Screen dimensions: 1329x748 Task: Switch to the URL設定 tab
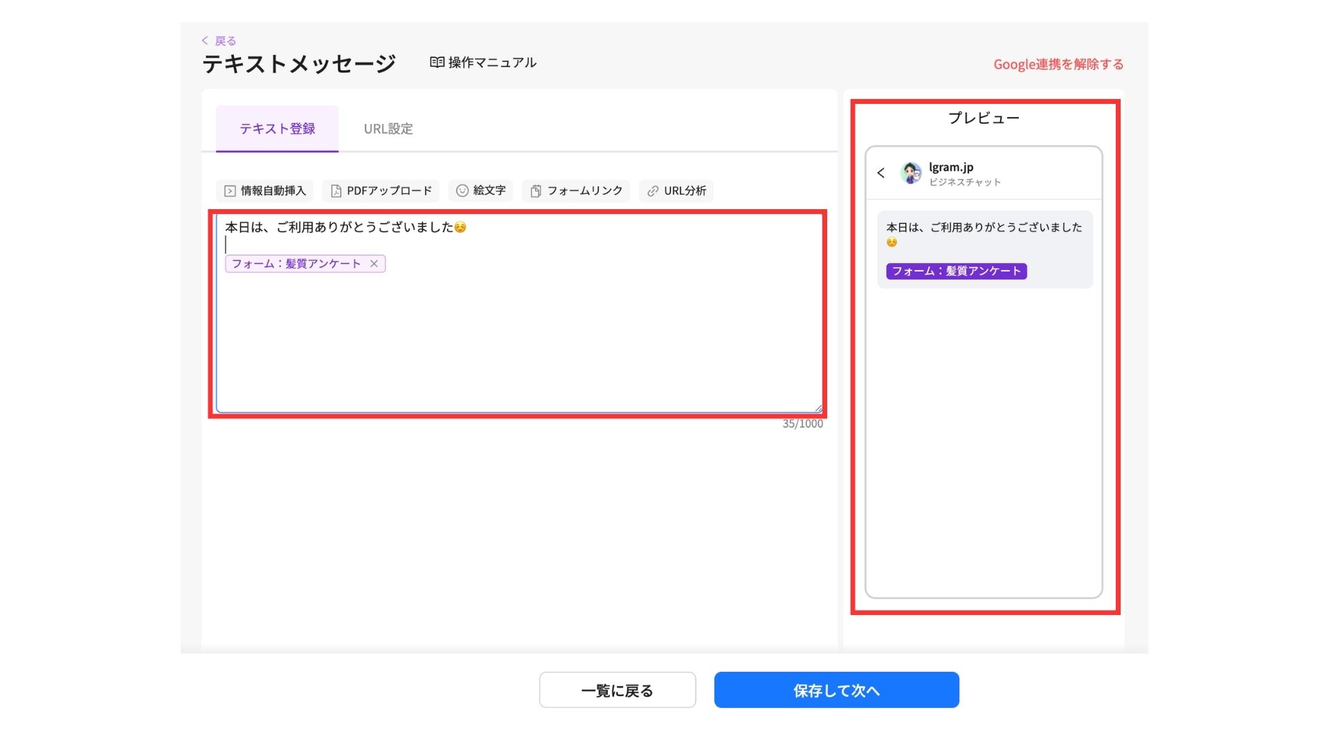(x=388, y=129)
